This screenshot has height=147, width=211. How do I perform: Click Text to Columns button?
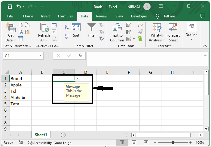coord(117,32)
